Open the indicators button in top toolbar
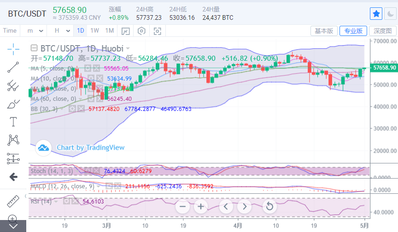The image size is (398, 232). [125, 31]
